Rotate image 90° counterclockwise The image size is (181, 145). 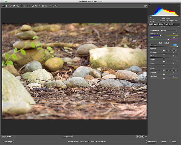point(53,6)
